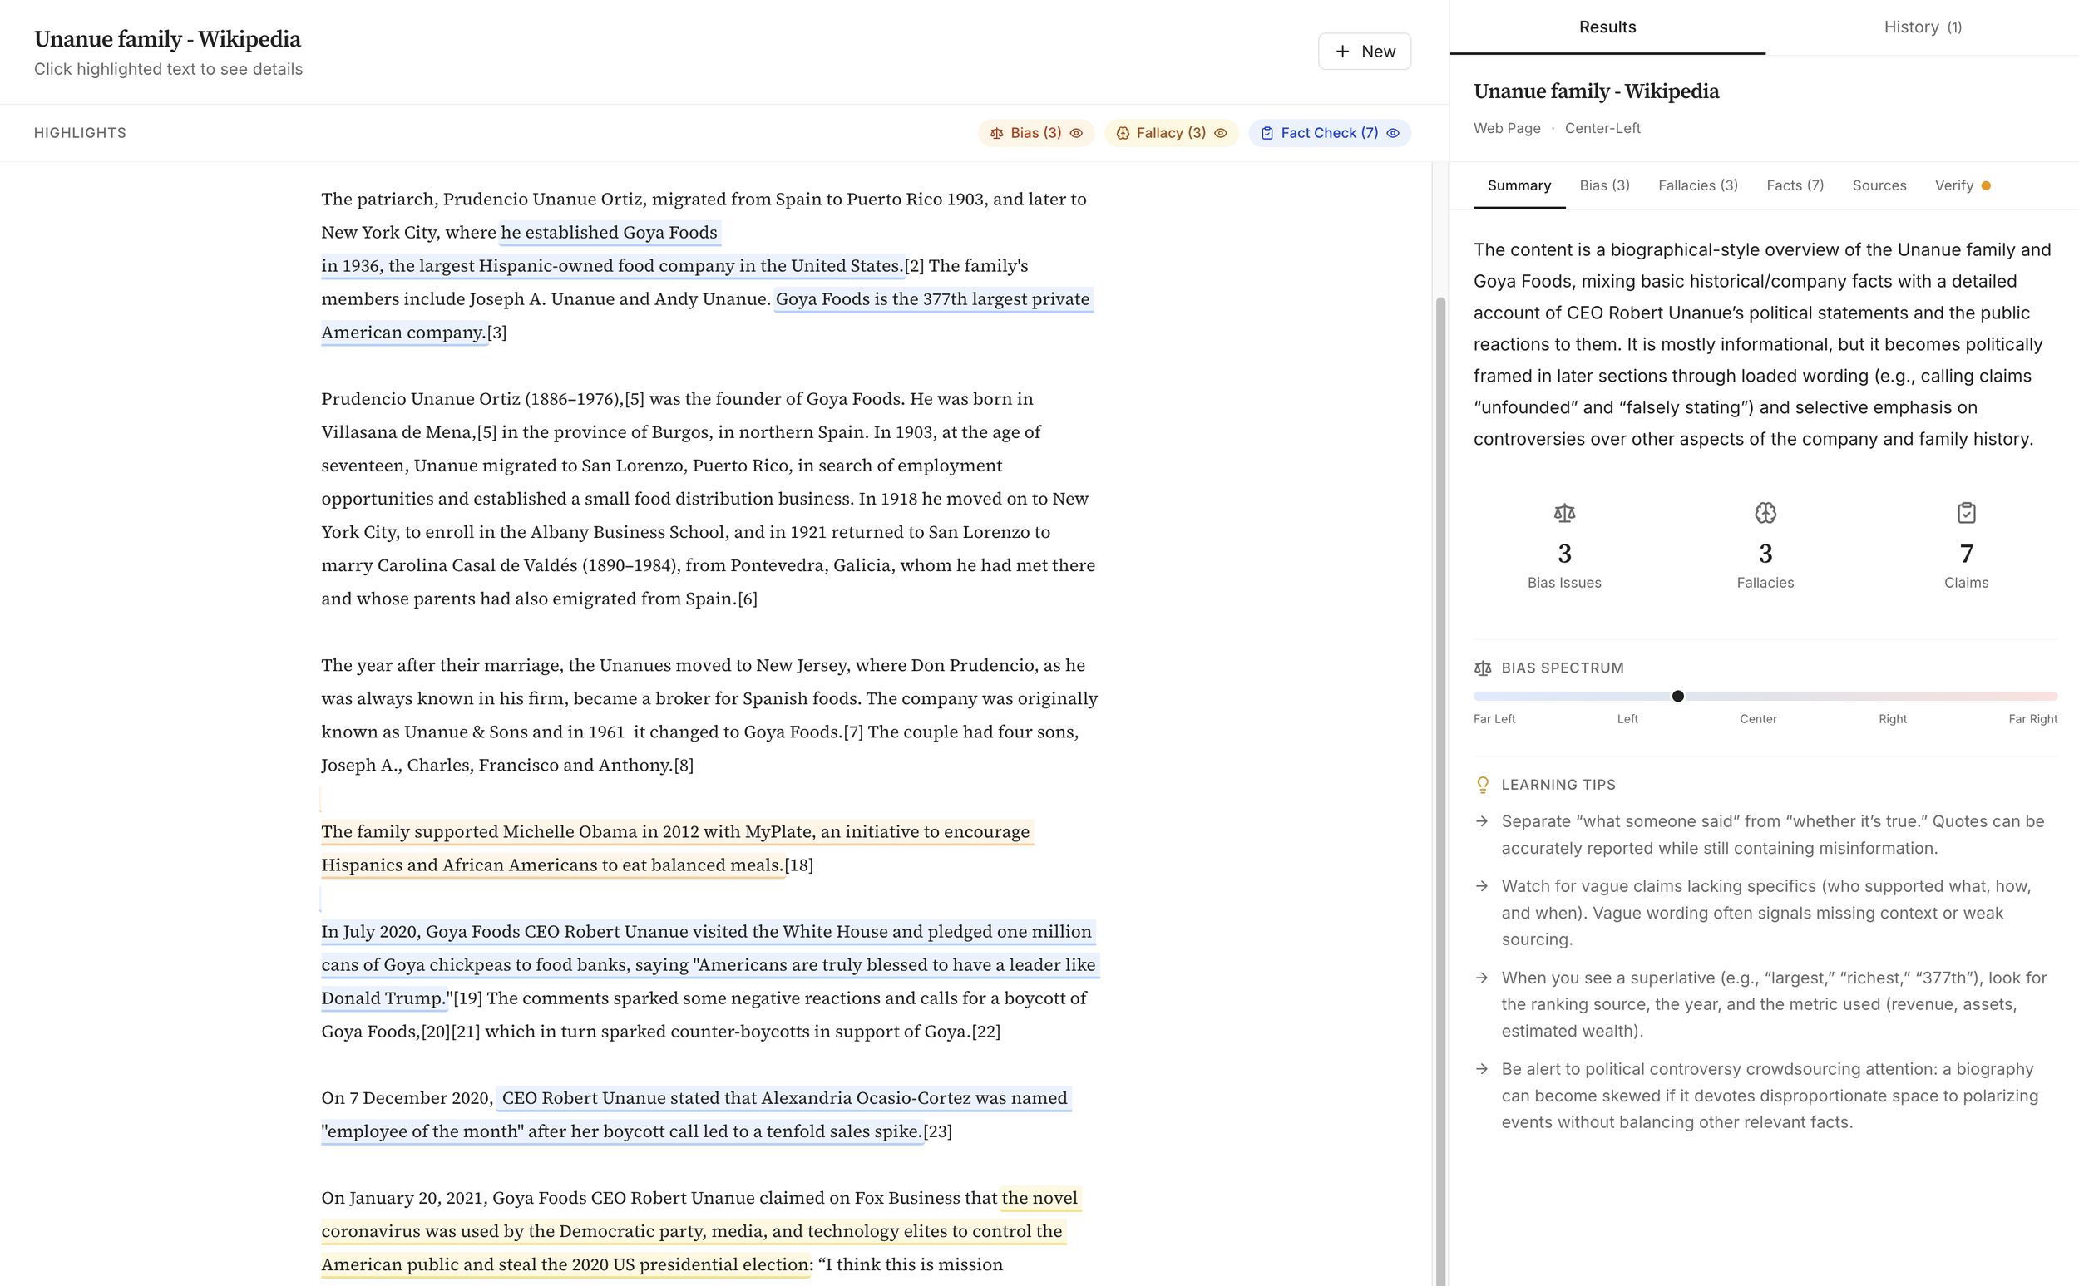Click the article vertical scrollbar
2079x1286 pixels.
click(1440, 766)
